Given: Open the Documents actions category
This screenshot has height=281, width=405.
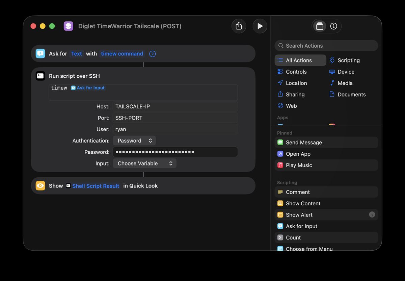Looking at the screenshot, I should coord(352,94).
